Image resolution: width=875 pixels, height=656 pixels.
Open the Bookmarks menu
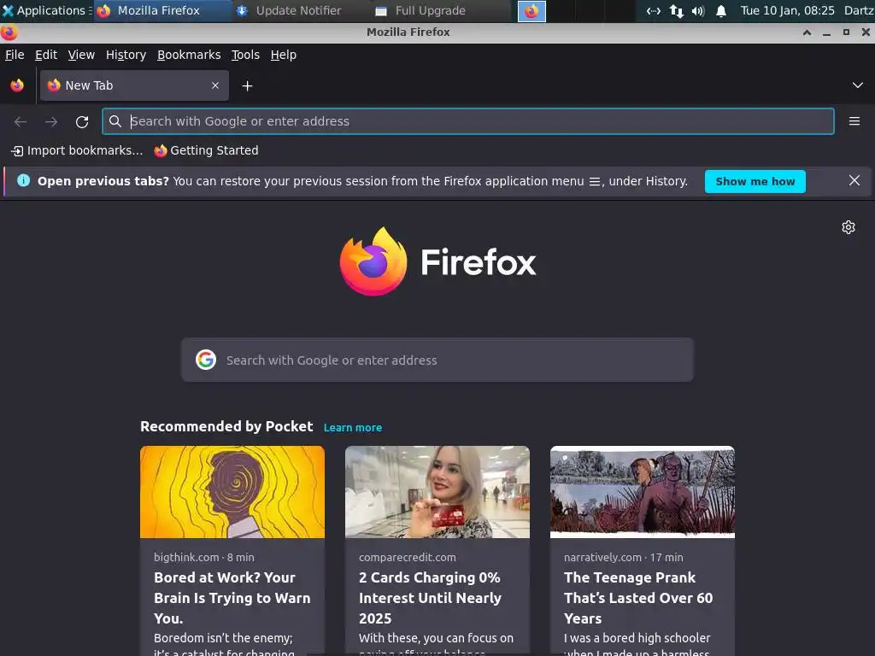tap(189, 55)
